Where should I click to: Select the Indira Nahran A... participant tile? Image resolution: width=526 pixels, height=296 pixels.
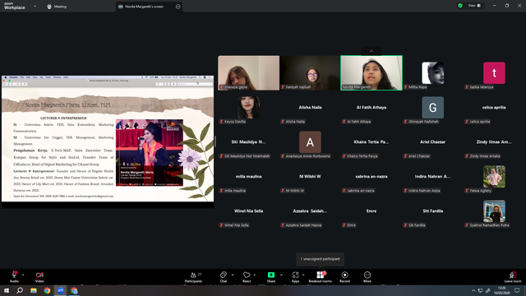coord(433,177)
